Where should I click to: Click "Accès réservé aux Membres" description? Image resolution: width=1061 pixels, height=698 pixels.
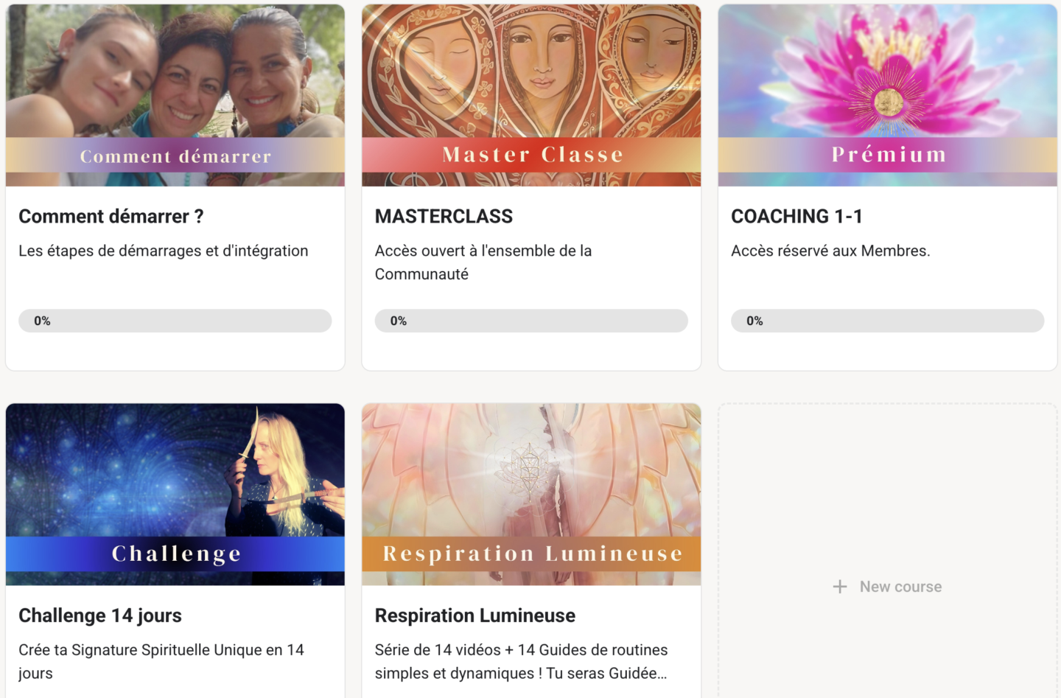click(x=830, y=251)
